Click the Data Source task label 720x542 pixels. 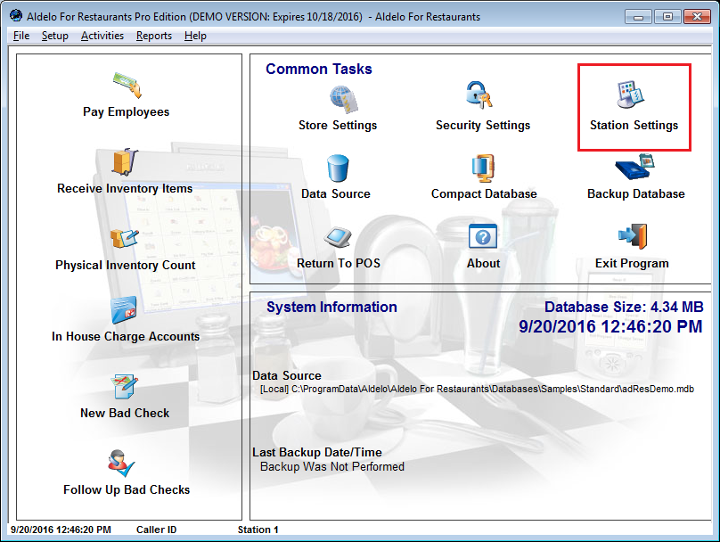(x=336, y=193)
